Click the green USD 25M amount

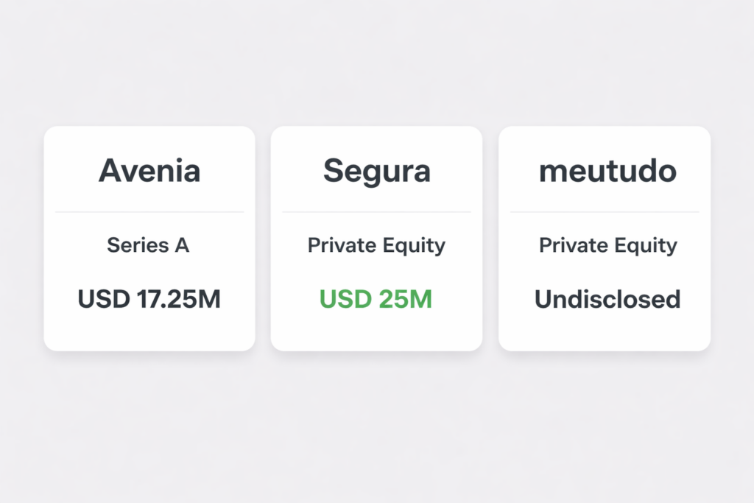pos(376,300)
